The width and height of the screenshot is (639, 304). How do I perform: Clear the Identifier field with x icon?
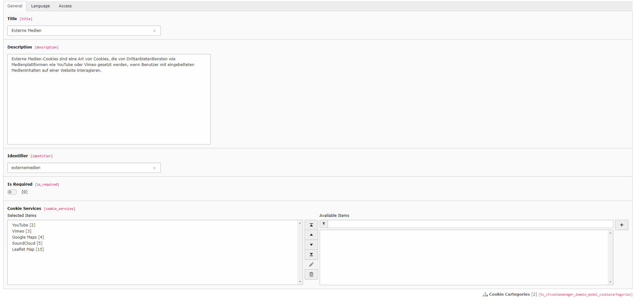point(154,168)
